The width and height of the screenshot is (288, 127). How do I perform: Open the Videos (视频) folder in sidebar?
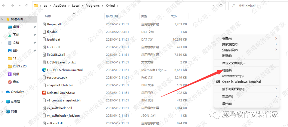click(16, 74)
